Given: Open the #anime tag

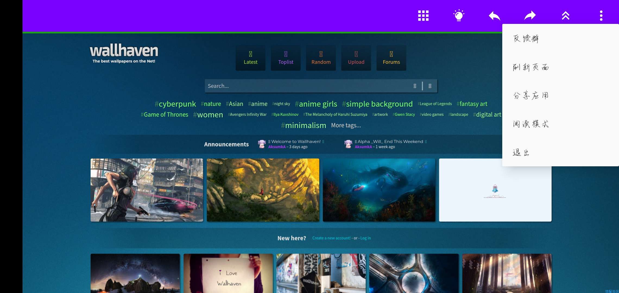Looking at the screenshot, I should tap(258, 104).
